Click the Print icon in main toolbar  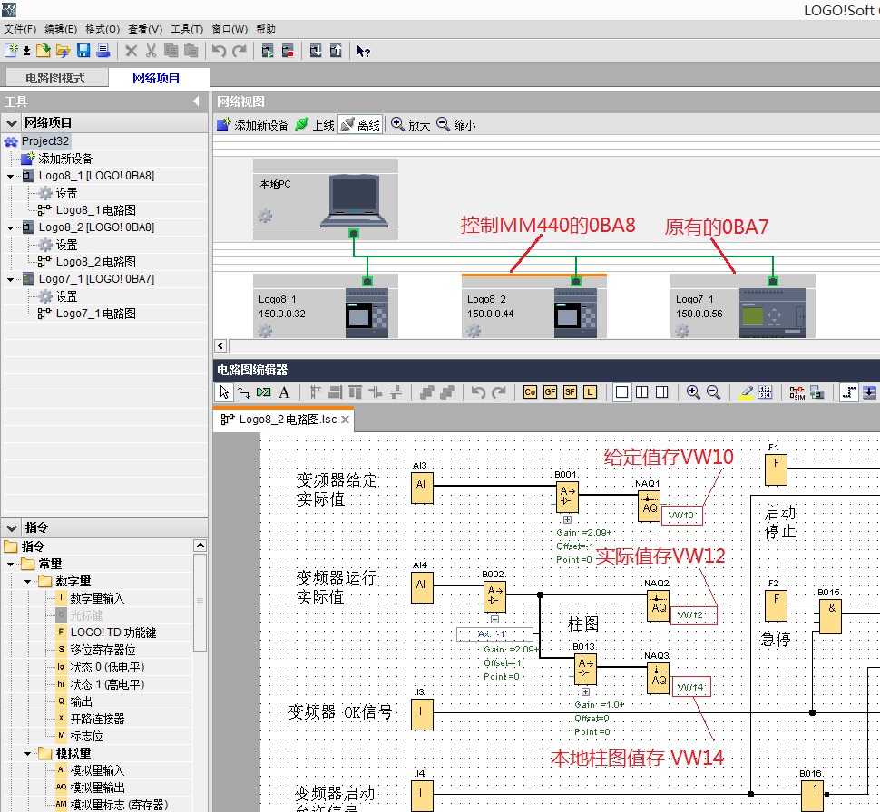pyautogui.click(x=103, y=51)
